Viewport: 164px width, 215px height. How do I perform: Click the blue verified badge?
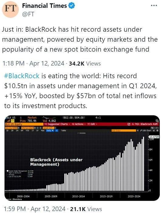tap(72, 6)
